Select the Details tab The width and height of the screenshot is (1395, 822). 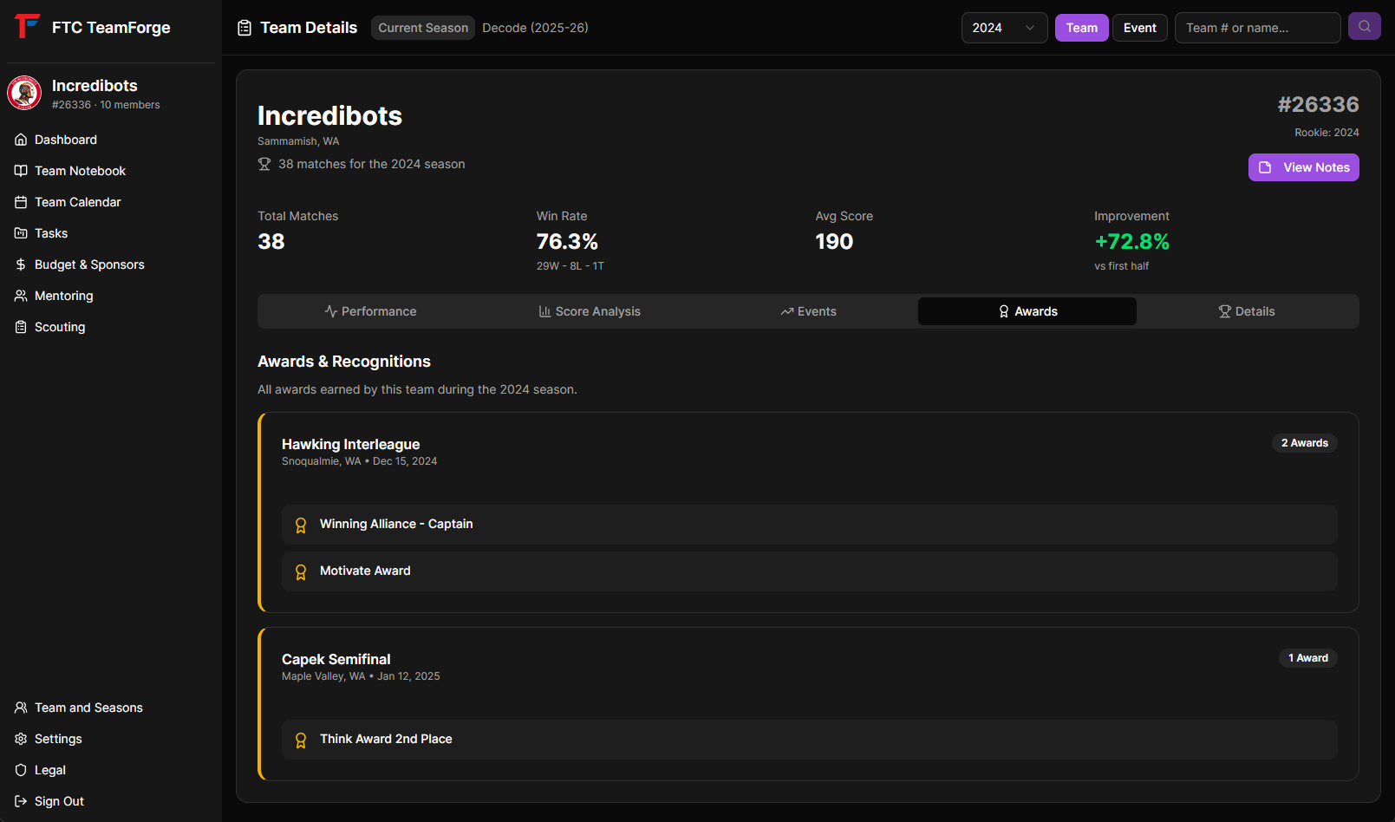pyautogui.click(x=1247, y=311)
